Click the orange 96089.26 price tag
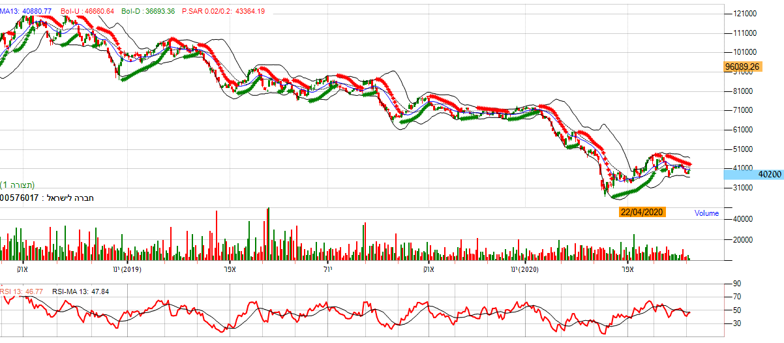The image size is (784, 343). pos(743,67)
